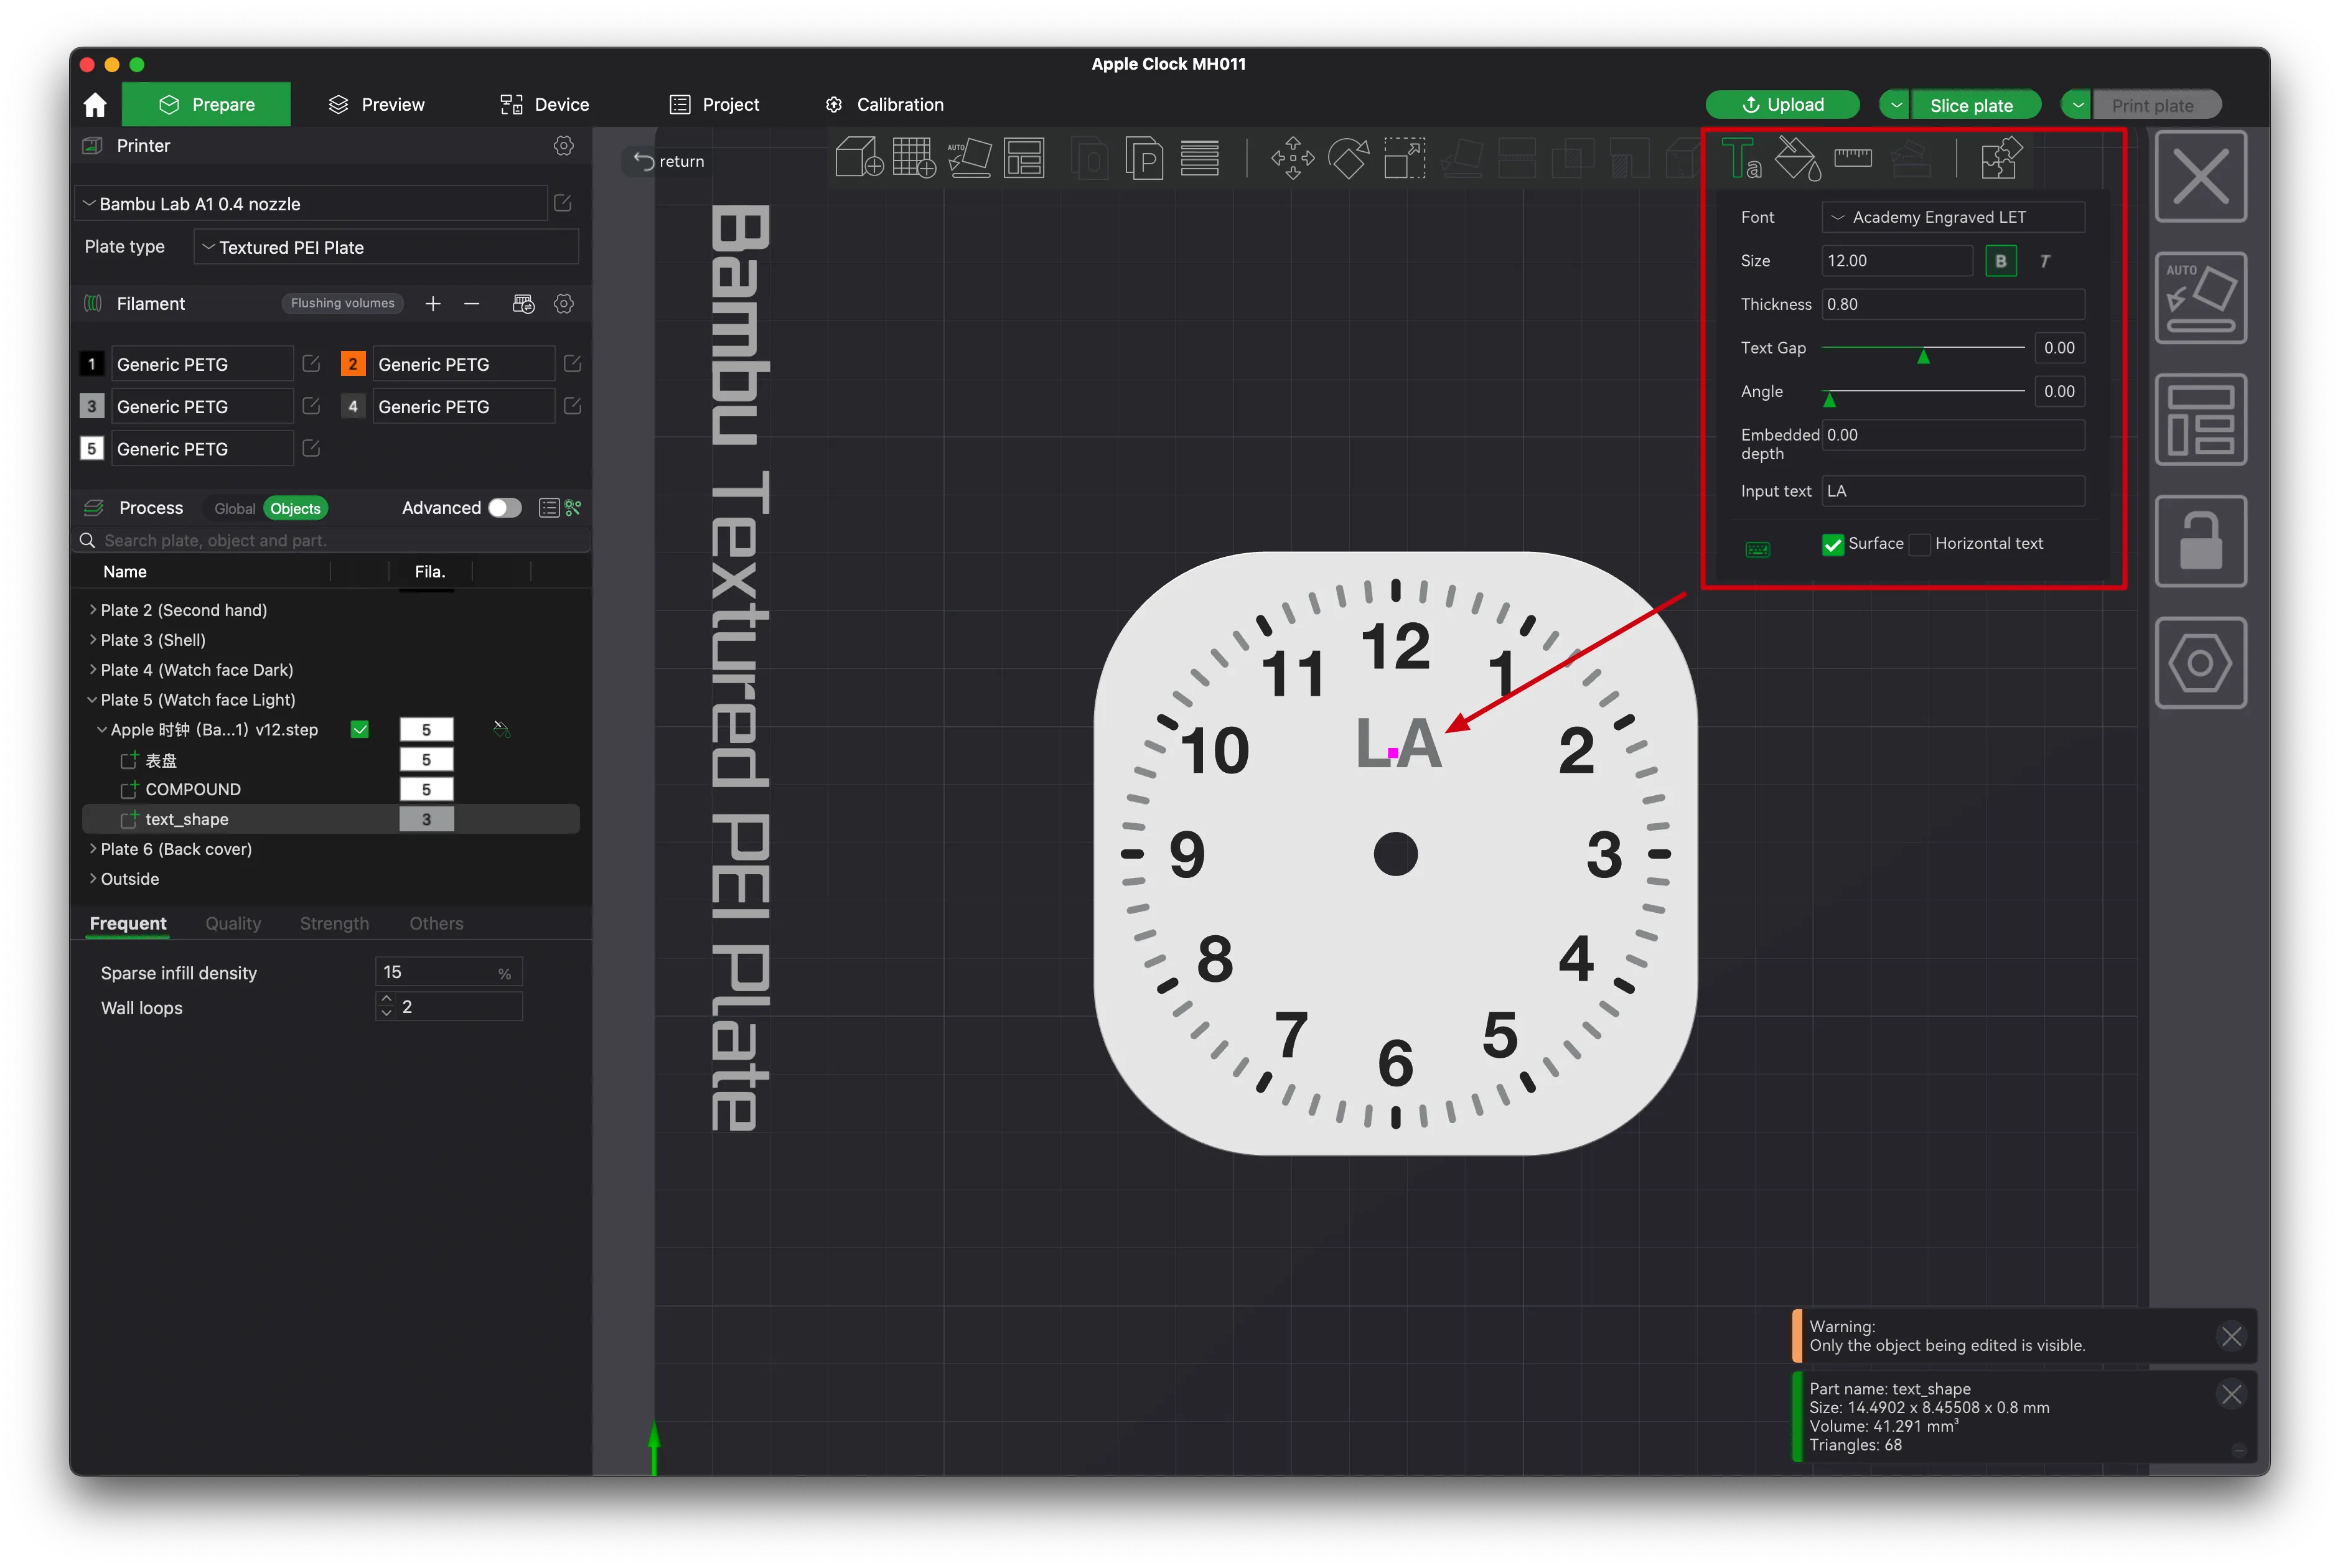Image resolution: width=2340 pixels, height=1568 pixels.
Task: Click the Text Gap slider handle
Action: point(1922,355)
